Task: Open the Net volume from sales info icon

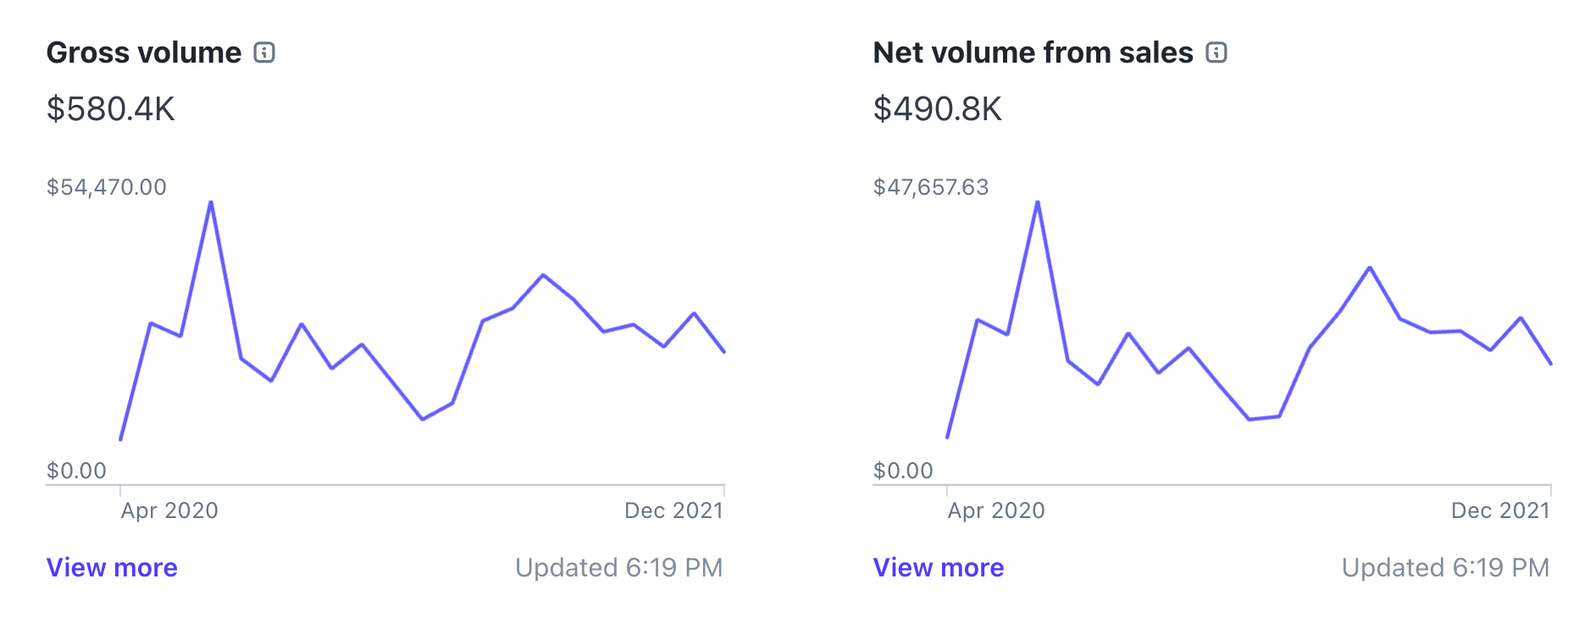Action: (x=1216, y=52)
